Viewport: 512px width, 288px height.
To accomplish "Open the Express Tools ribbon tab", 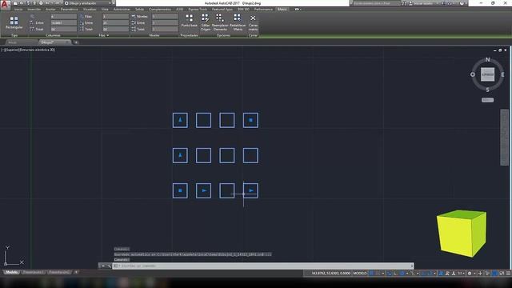I will (198, 10).
